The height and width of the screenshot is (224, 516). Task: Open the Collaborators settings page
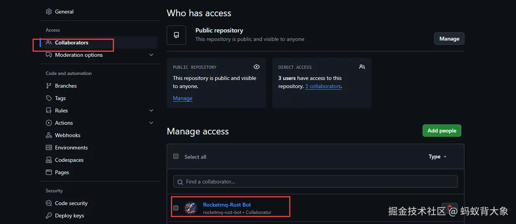pos(72,42)
